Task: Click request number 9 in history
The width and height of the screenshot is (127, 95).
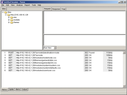Action: [5, 63]
